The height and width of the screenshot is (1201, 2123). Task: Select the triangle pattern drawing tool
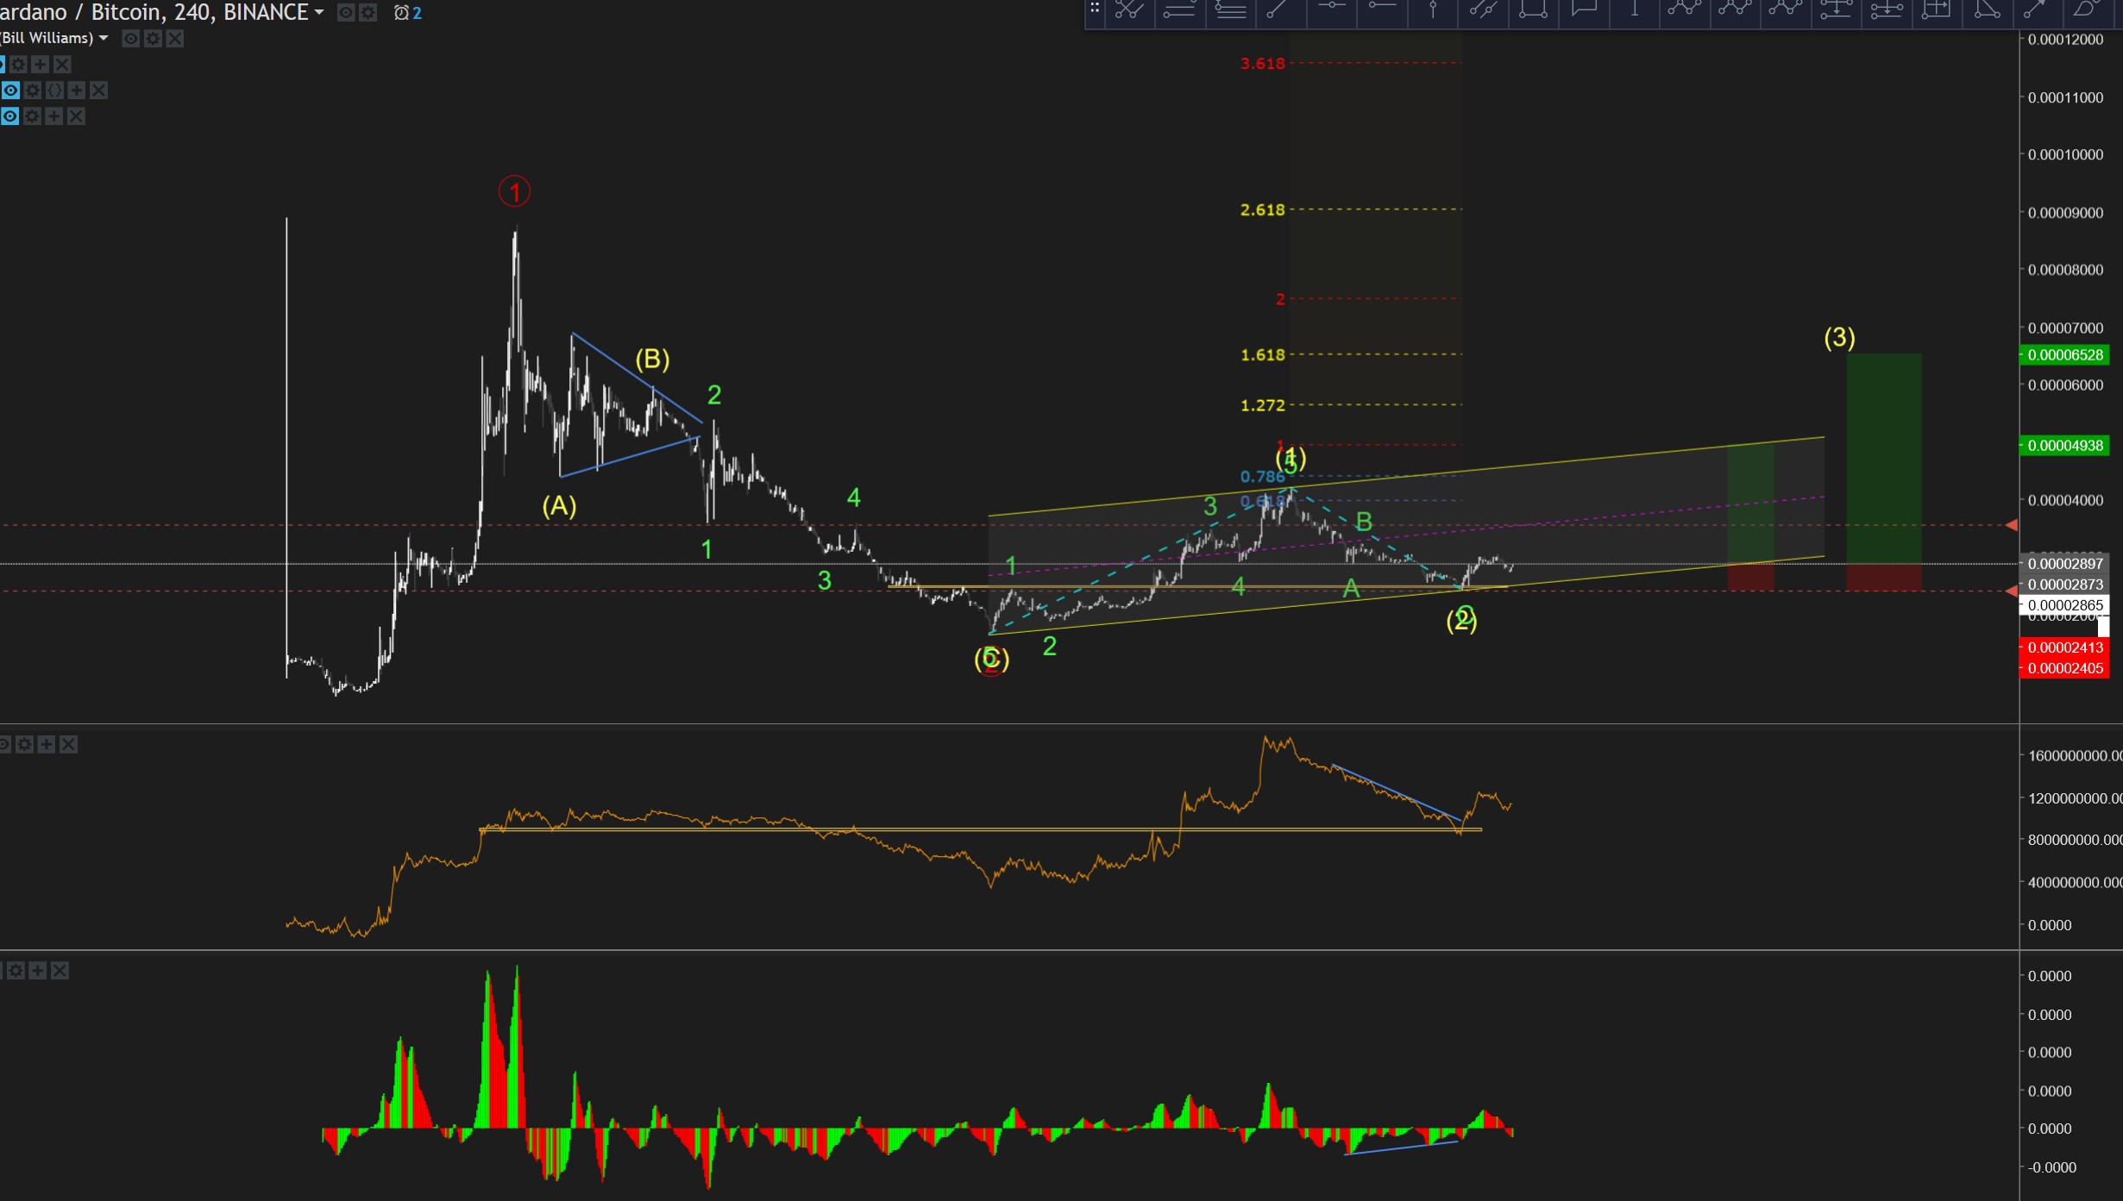coord(1987,10)
